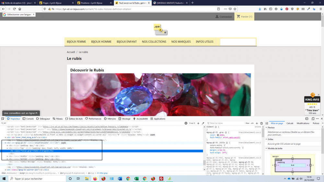
Task: Toggle the :hov pseudo-class panel
Action: click(247, 123)
